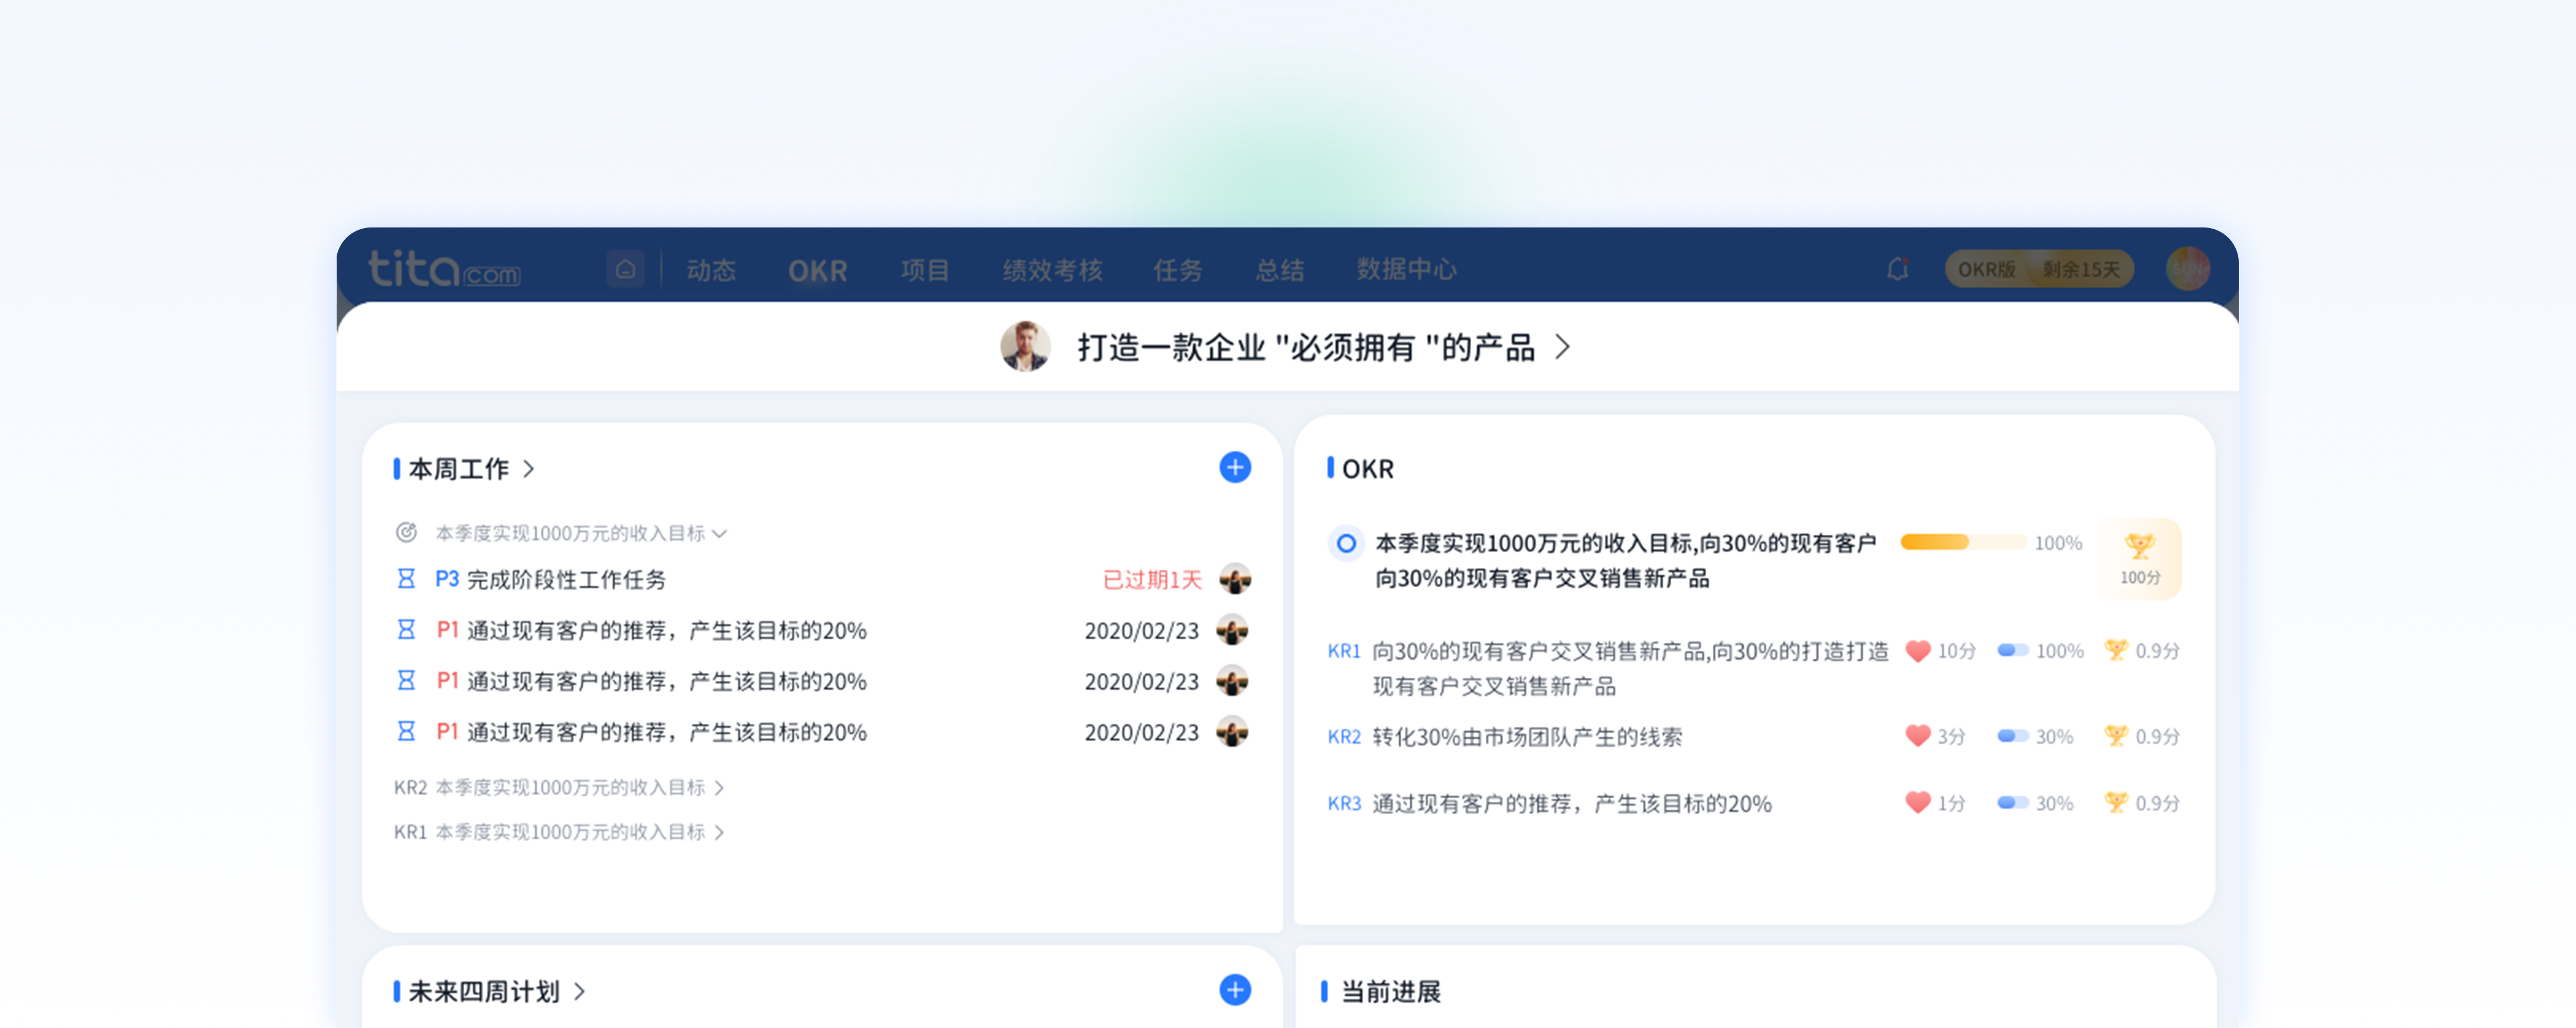Switch to OKR tab in navigation

(817, 270)
